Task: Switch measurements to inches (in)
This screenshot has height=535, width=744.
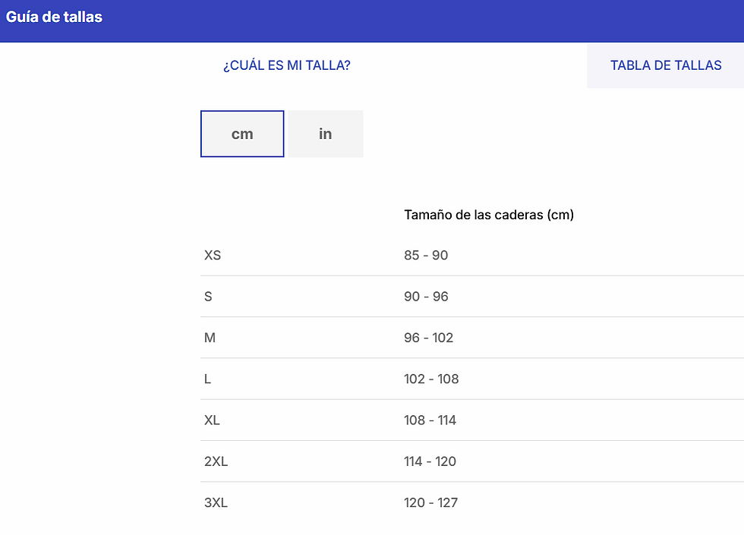Action: pyautogui.click(x=326, y=134)
